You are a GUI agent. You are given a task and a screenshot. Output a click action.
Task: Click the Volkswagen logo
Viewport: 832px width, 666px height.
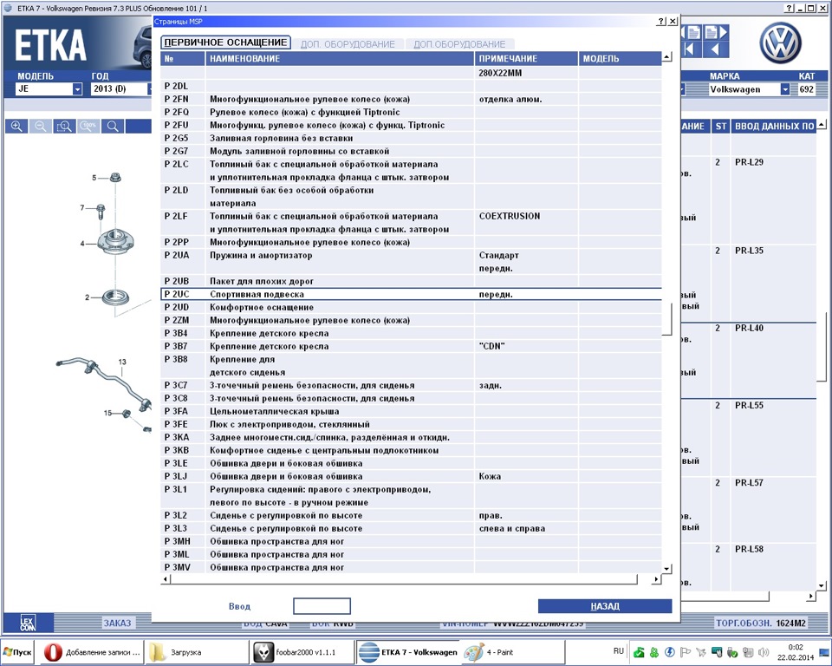click(780, 42)
